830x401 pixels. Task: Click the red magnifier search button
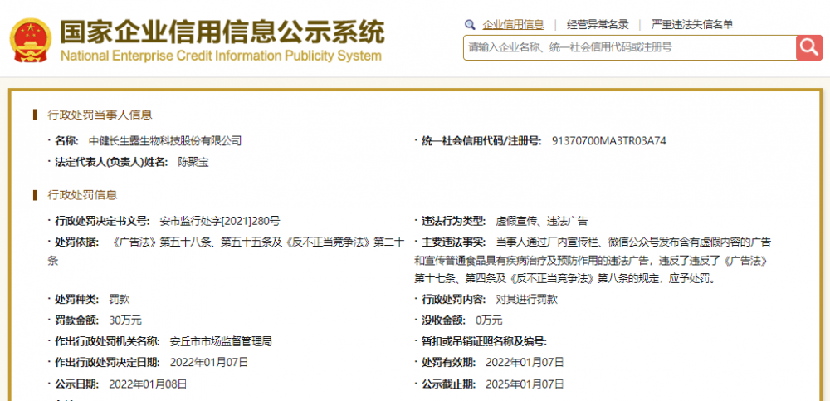pyautogui.click(x=808, y=47)
